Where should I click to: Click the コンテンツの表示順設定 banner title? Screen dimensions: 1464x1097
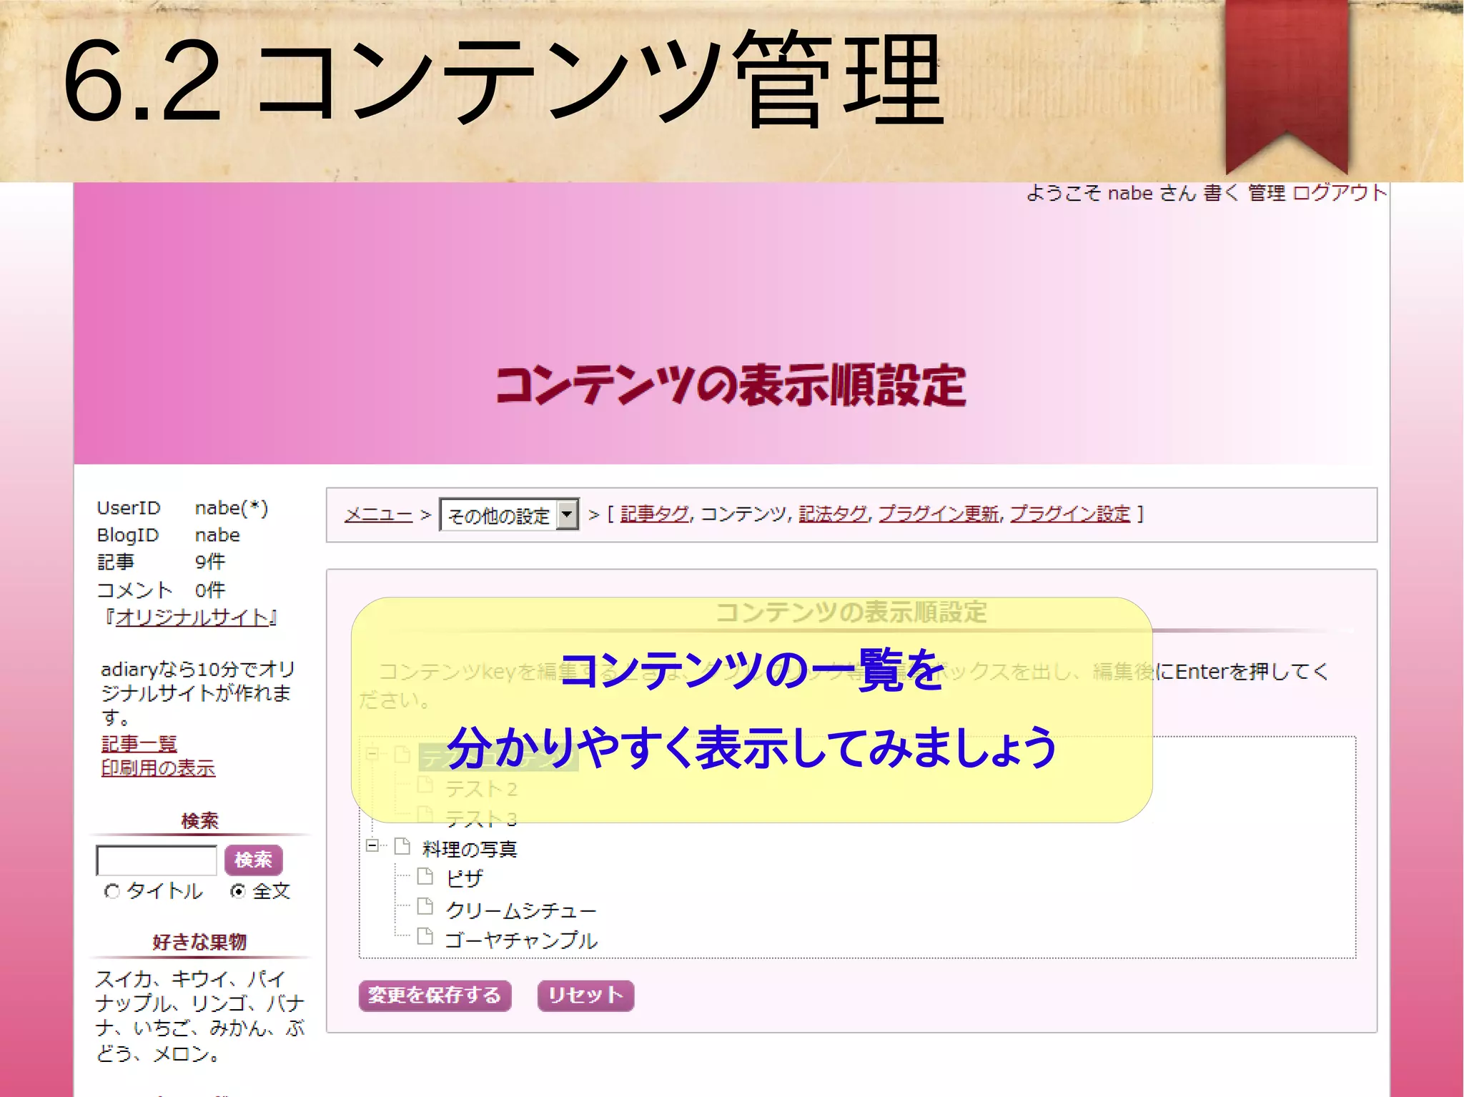coord(731,385)
